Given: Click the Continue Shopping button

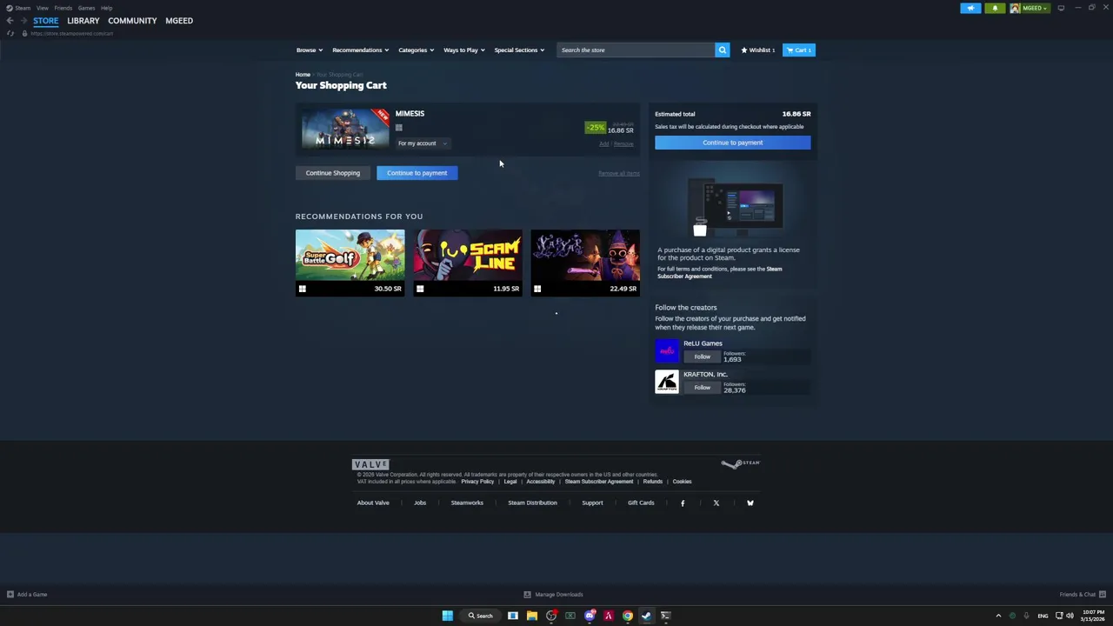Looking at the screenshot, I should pyautogui.click(x=332, y=173).
